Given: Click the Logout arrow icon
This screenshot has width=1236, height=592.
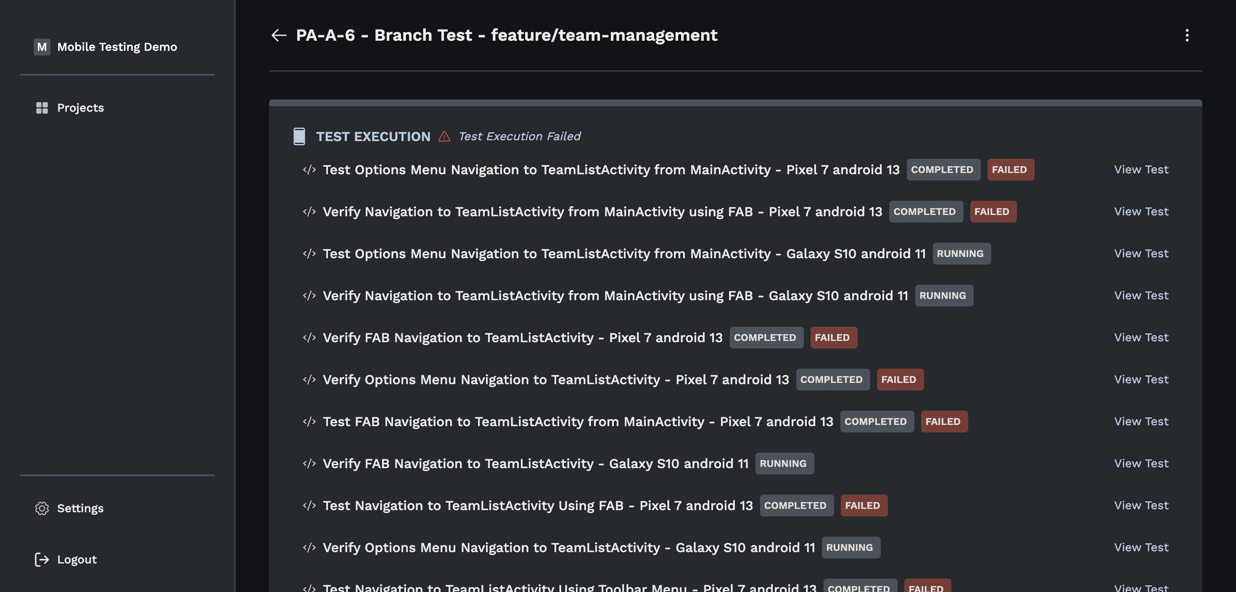Looking at the screenshot, I should click(42, 559).
